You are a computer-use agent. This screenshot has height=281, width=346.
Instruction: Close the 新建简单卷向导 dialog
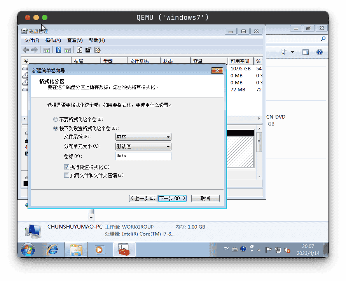click(217, 71)
